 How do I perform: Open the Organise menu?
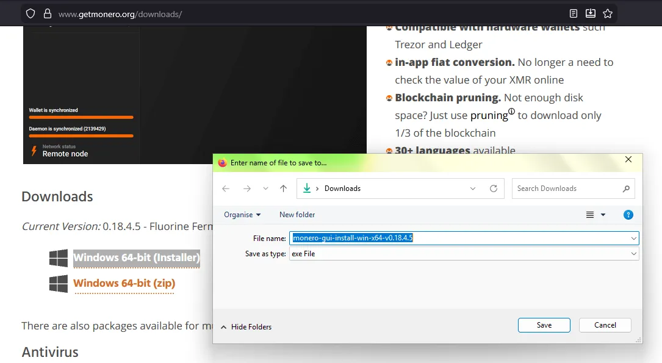[x=242, y=215]
